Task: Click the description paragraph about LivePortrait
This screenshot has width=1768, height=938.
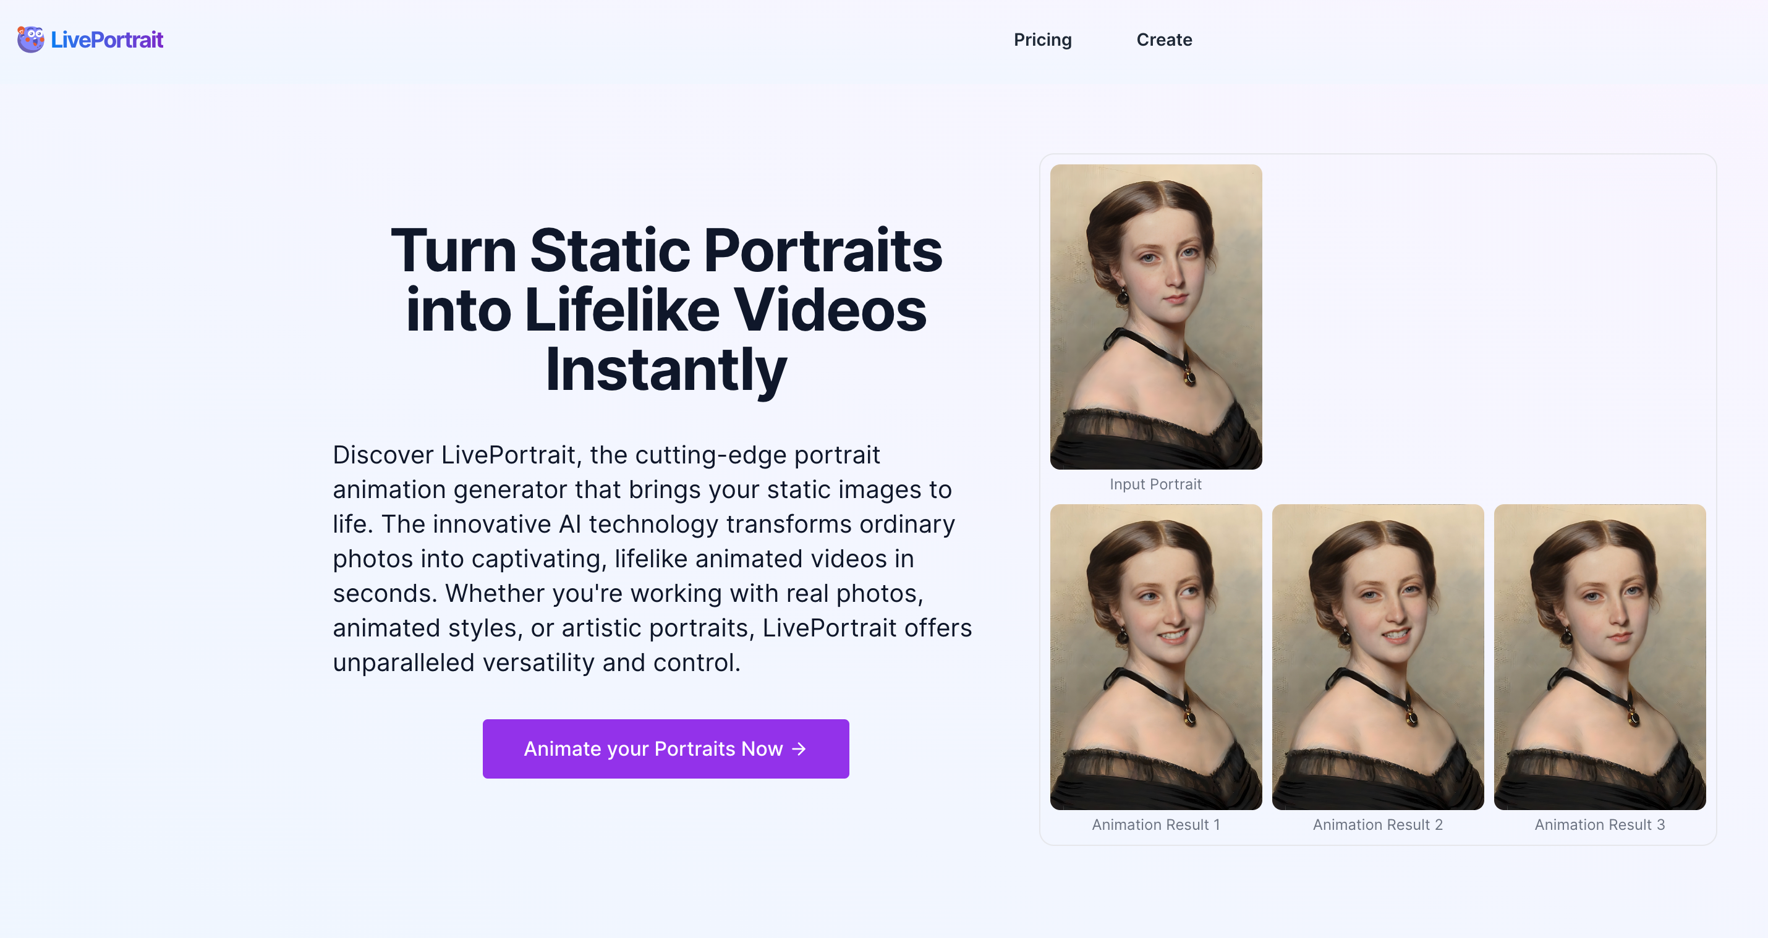Action: tap(652, 559)
